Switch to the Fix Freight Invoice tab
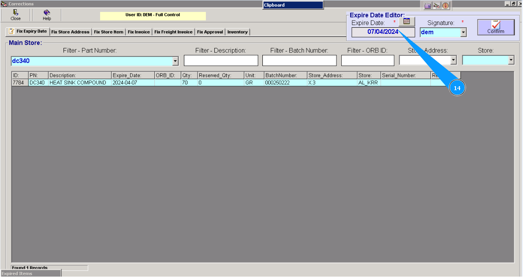The image size is (523, 277). [x=173, y=32]
